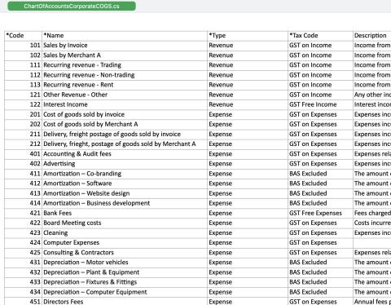Click empty Description cell for Computer Expenses

pyautogui.click(x=372, y=243)
